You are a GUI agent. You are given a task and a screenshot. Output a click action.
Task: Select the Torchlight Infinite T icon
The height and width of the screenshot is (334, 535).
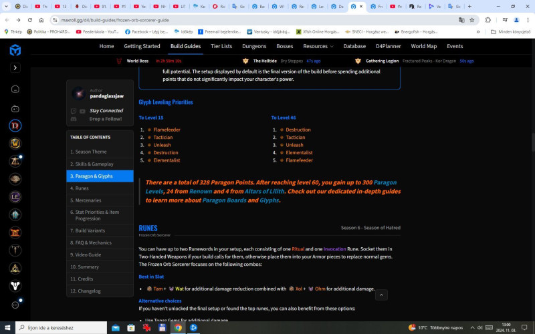tap(15, 250)
